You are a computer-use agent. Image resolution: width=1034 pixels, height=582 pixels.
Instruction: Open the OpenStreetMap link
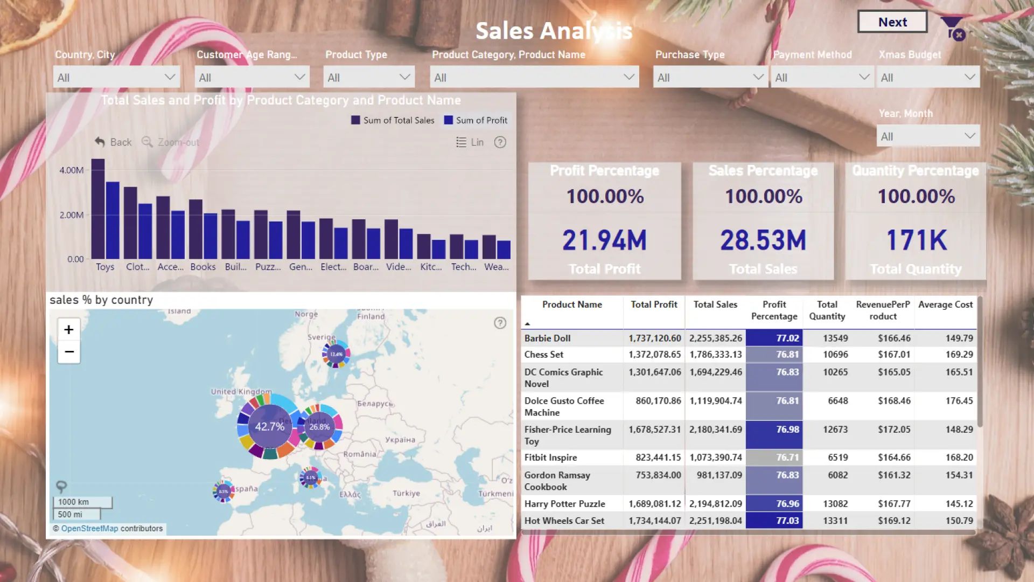coord(89,529)
